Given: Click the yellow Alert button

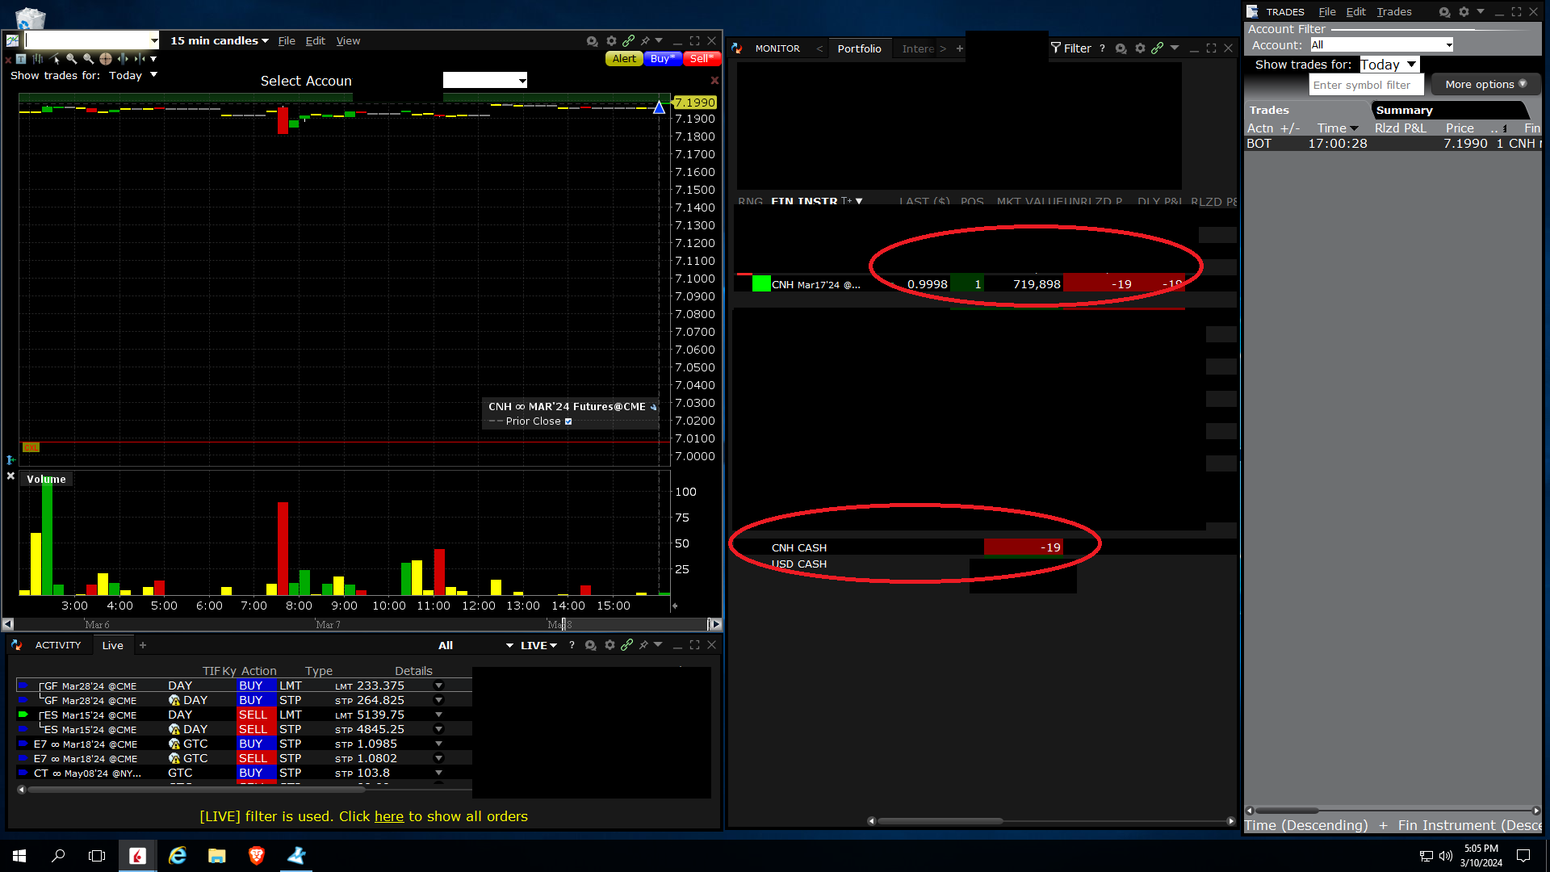Looking at the screenshot, I should coord(623,59).
